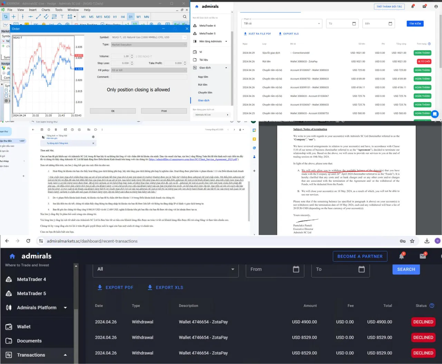
Task: Open the File menu in MetaTrader
Action: pos(10,10)
